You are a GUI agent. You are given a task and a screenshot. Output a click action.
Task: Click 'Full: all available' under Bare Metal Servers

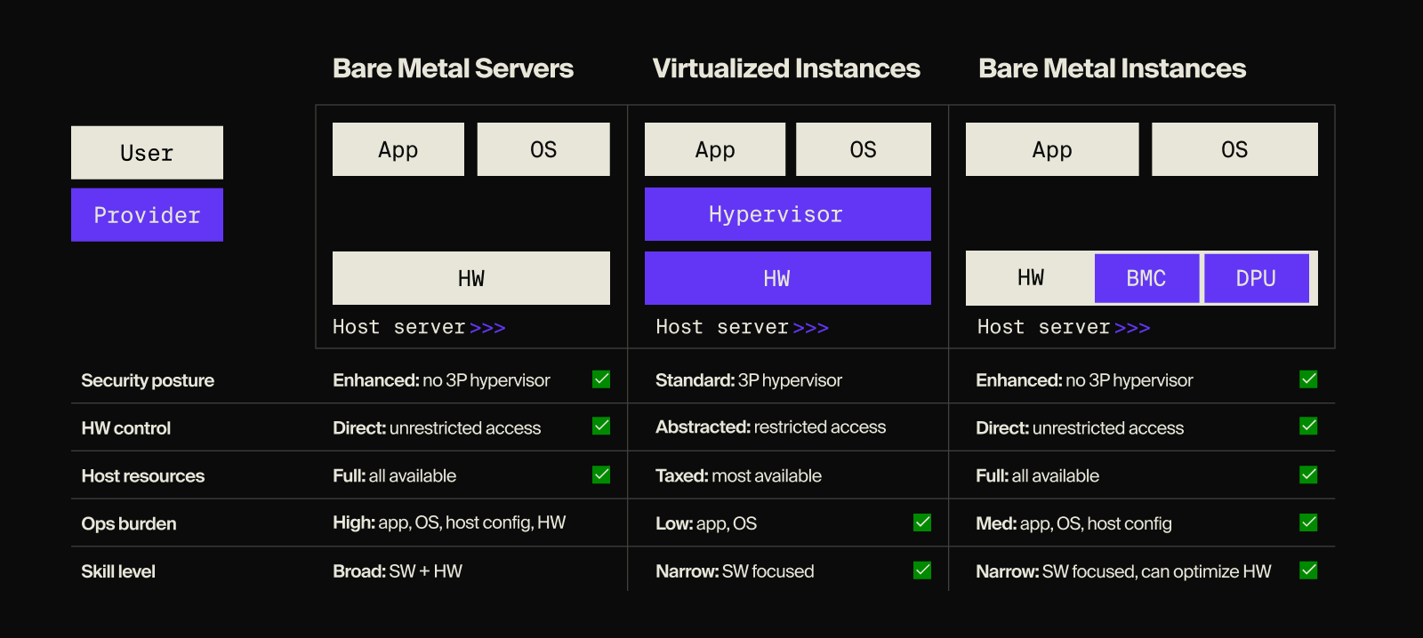[x=394, y=475]
